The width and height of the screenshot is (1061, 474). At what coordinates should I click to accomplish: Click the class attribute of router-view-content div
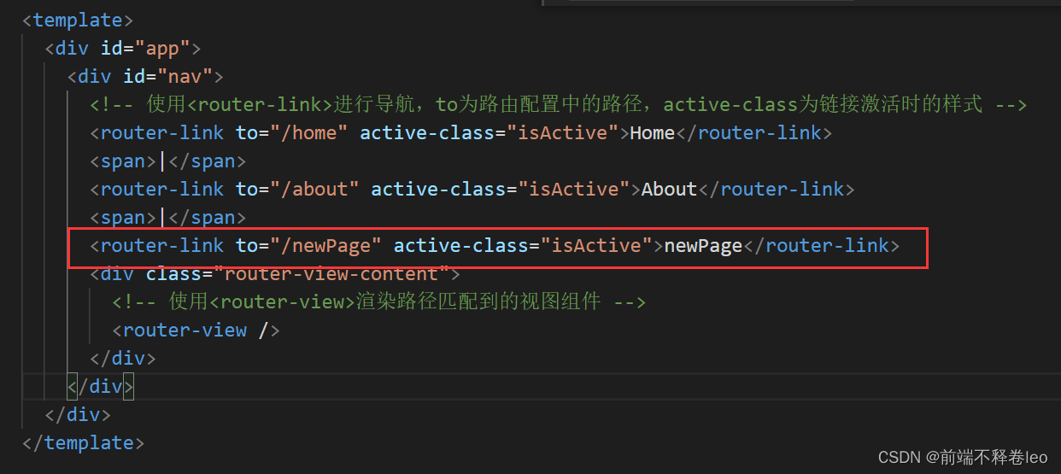coord(174,273)
